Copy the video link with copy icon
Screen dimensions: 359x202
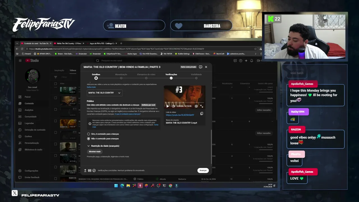201,114
